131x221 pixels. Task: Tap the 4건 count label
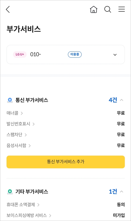click(x=113, y=100)
